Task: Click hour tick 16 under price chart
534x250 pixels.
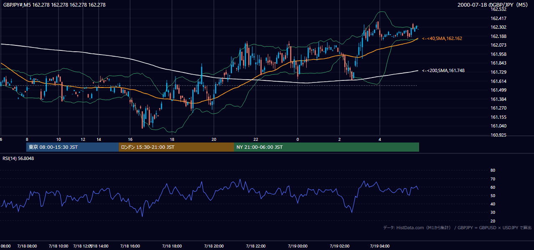Action: tap(130, 140)
